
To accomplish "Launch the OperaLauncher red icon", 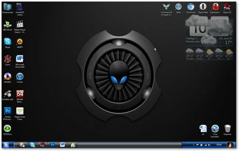I will pos(215,8).
